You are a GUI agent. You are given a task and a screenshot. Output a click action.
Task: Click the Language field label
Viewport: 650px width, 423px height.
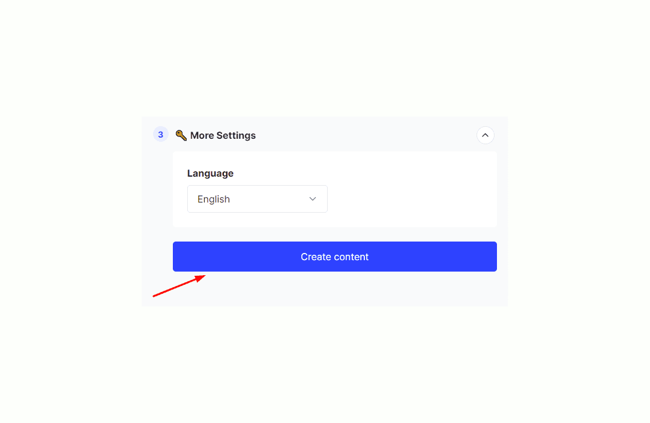(x=210, y=173)
